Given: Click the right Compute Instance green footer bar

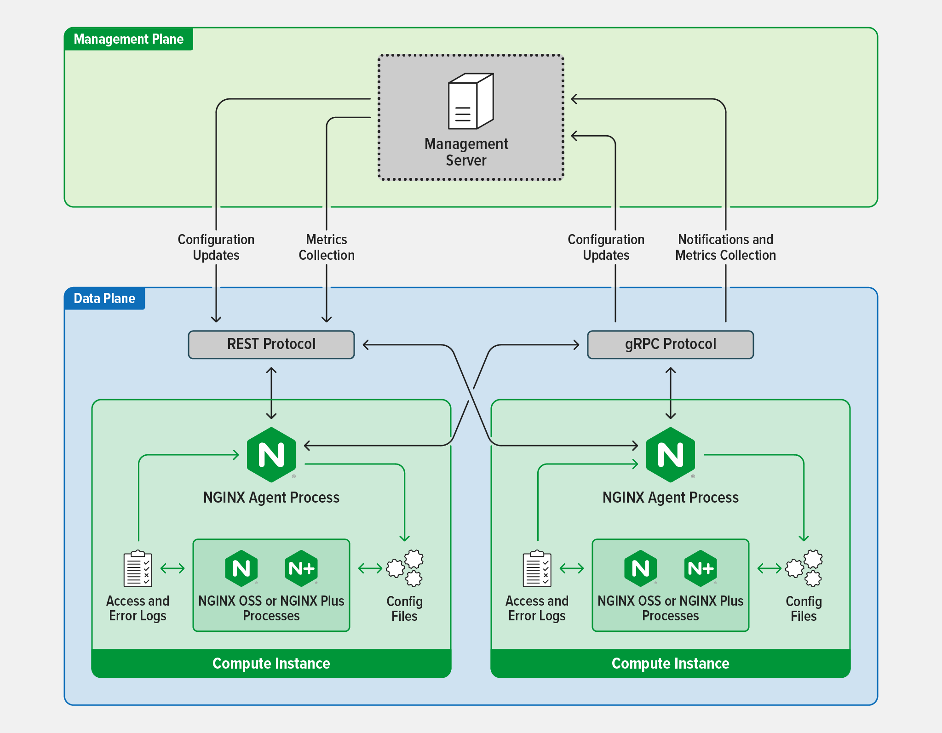Looking at the screenshot, I should click(x=670, y=663).
